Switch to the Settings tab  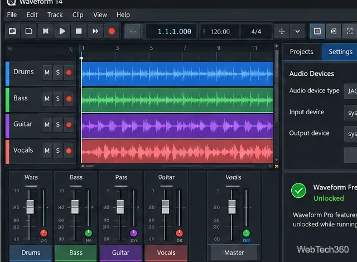point(340,52)
